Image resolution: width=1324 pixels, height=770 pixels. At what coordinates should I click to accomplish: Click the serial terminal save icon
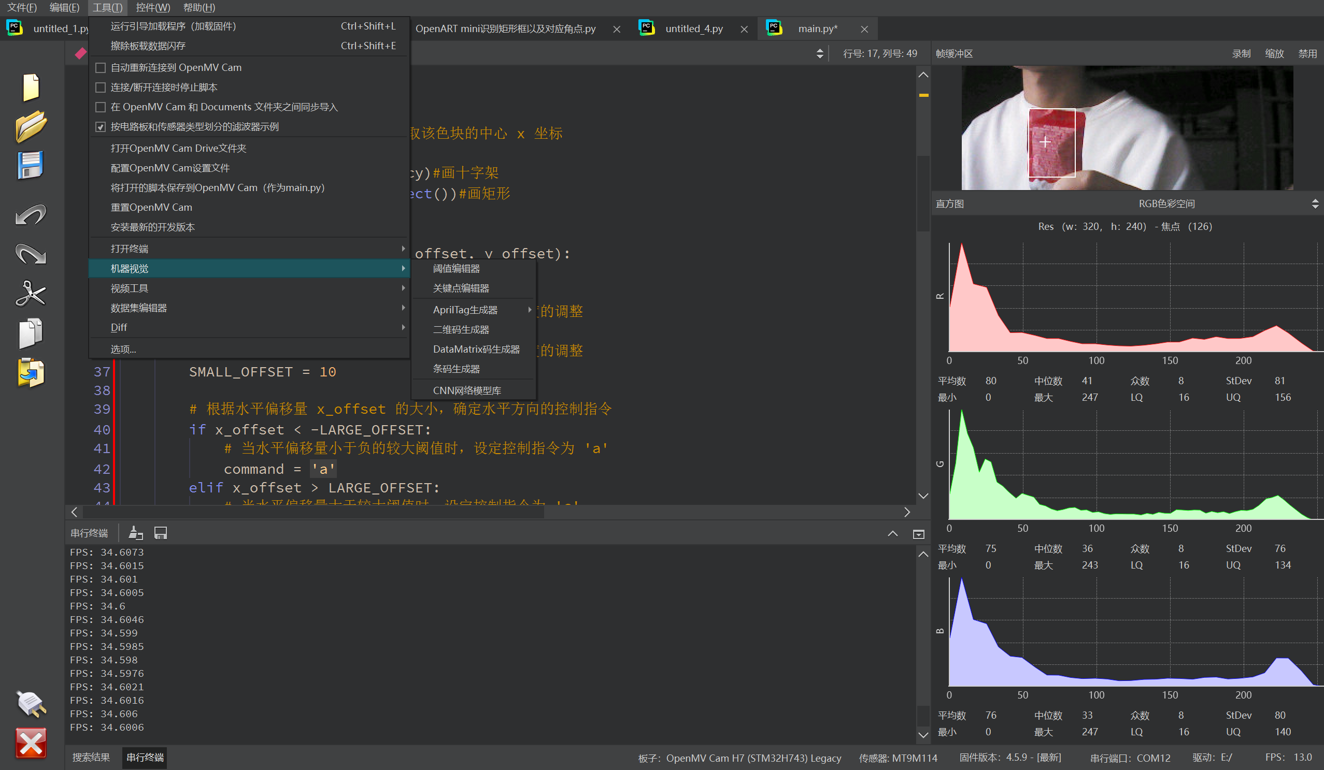coord(160,533)
